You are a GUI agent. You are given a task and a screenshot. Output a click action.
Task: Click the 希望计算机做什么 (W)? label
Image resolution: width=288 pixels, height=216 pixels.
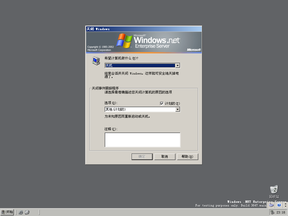pyautogui.click(x=121, y=58)
